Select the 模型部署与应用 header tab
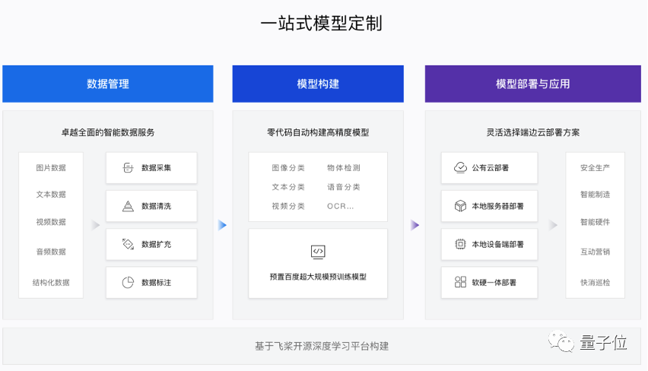Screen dimensions: 648x371 click(532, 84)
